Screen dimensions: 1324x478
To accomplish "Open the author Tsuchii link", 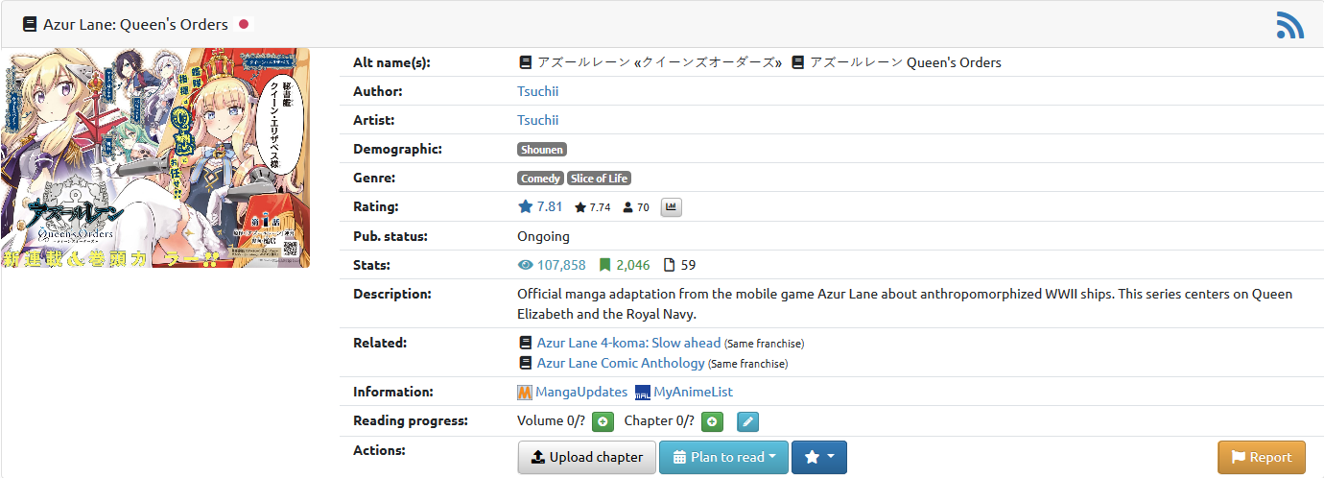I will click(x=537, y=91).
